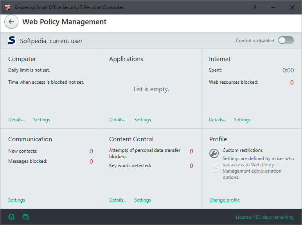Click the Content Control section heading
The height and width of the screenshot is (225, 302).
tap(131, 139)
